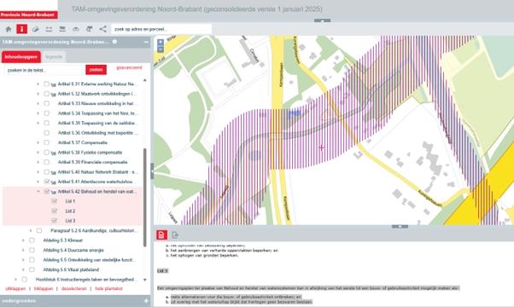Zoom out on the map

pyautogui.click(x=161, y=49)
